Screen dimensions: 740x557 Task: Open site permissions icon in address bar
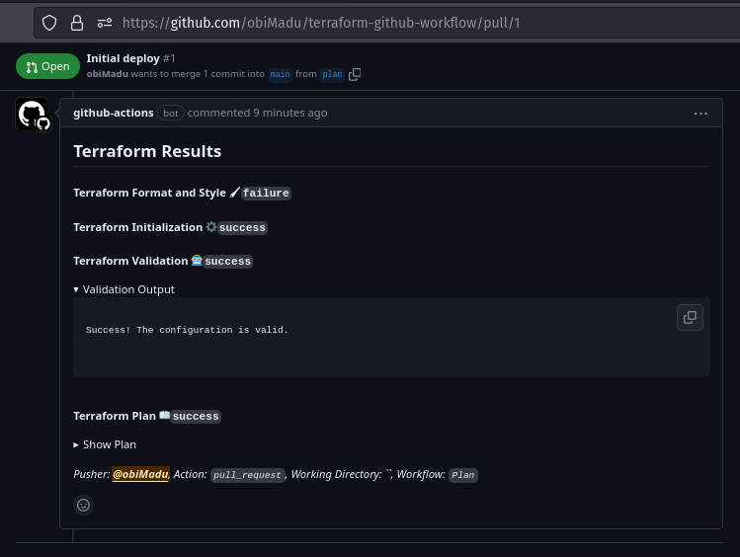coord(105,23)
